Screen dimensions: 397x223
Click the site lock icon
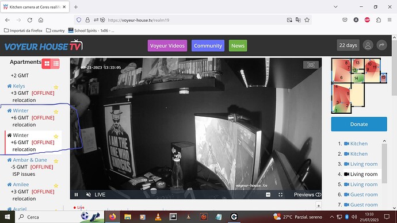[87, 20]
